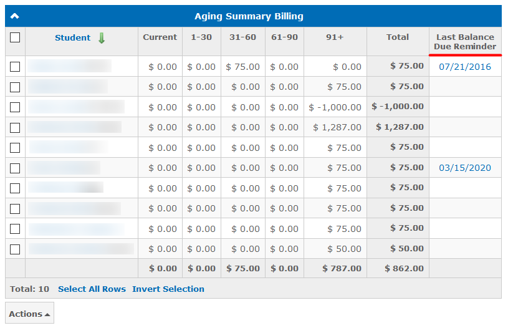
Task: Click the Last Balance Due Reminder header
Action: (x=465, y=42)
